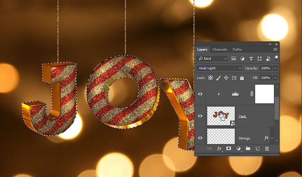302x177 pixels.
Task: Close the Layers panel with X
Action: [276, 44]
